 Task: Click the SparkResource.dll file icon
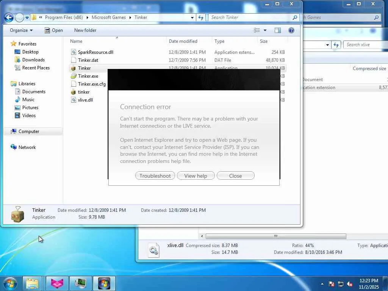[x=74, y=52]
